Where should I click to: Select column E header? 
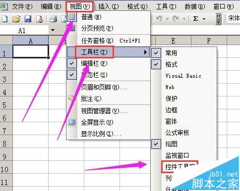[173, 41]
